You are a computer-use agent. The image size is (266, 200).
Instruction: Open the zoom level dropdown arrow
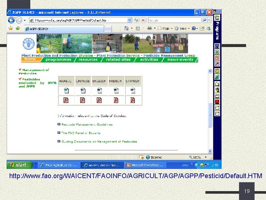pos(206,157)
